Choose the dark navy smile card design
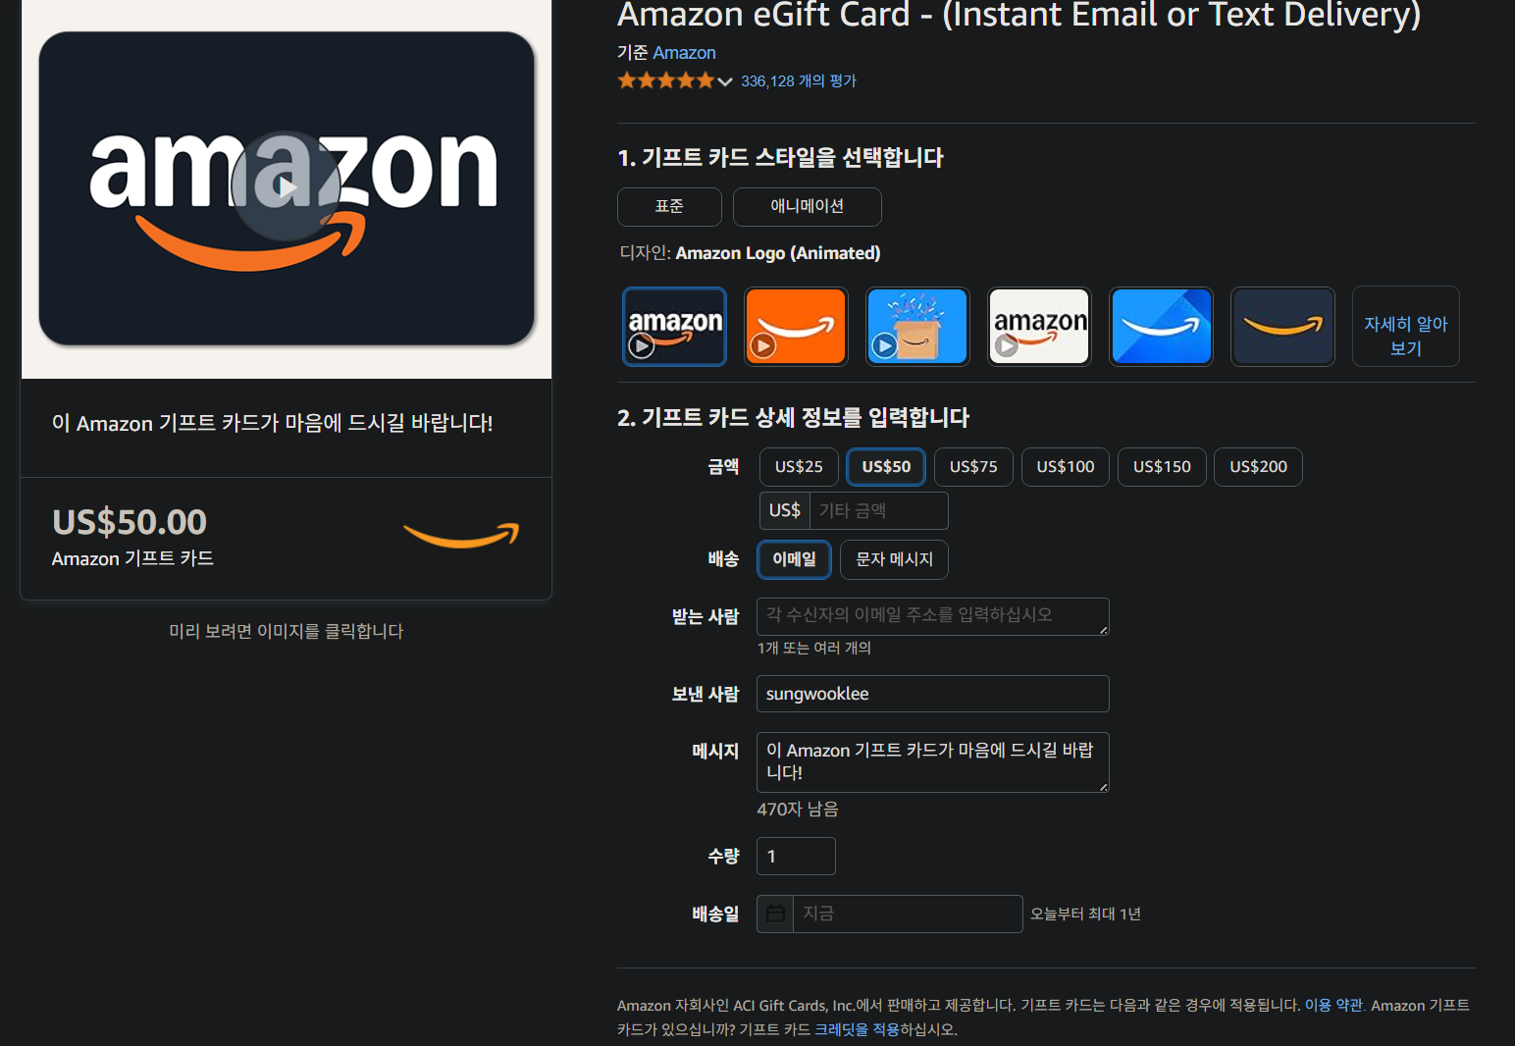1515x1046 pixels. click(x=1282, y=326)
